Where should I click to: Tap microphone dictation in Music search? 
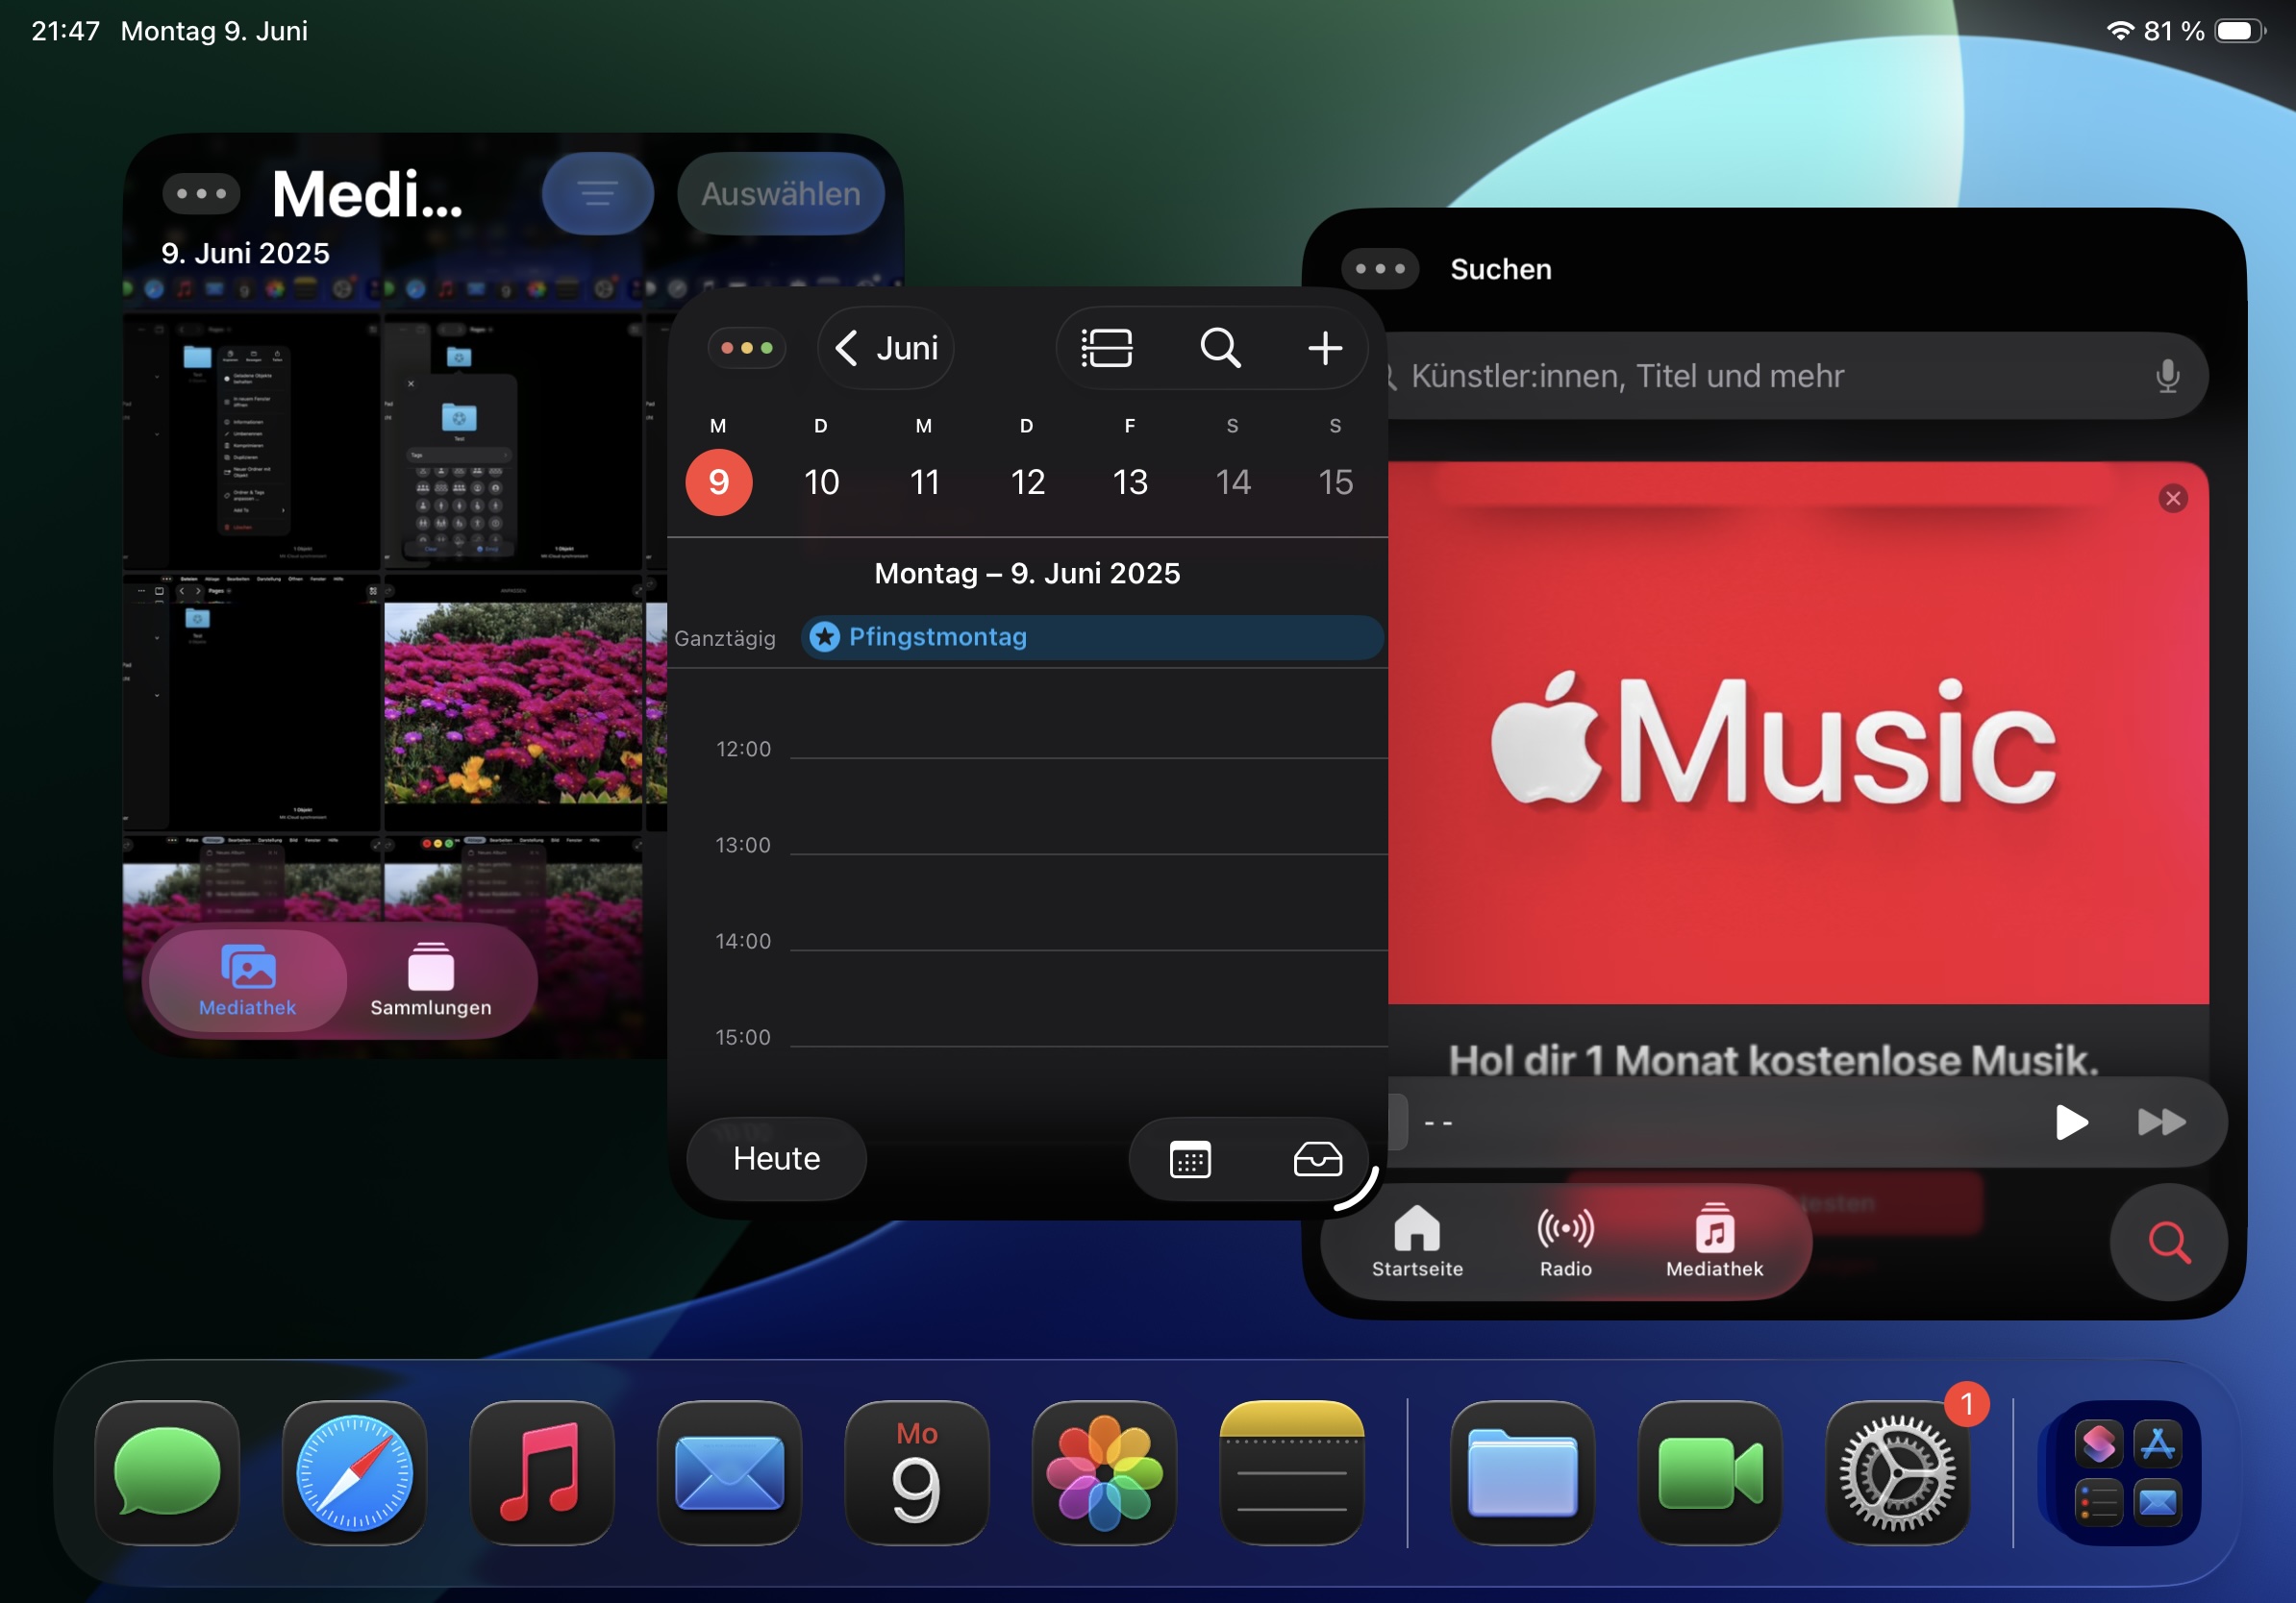coord(2167,376)
